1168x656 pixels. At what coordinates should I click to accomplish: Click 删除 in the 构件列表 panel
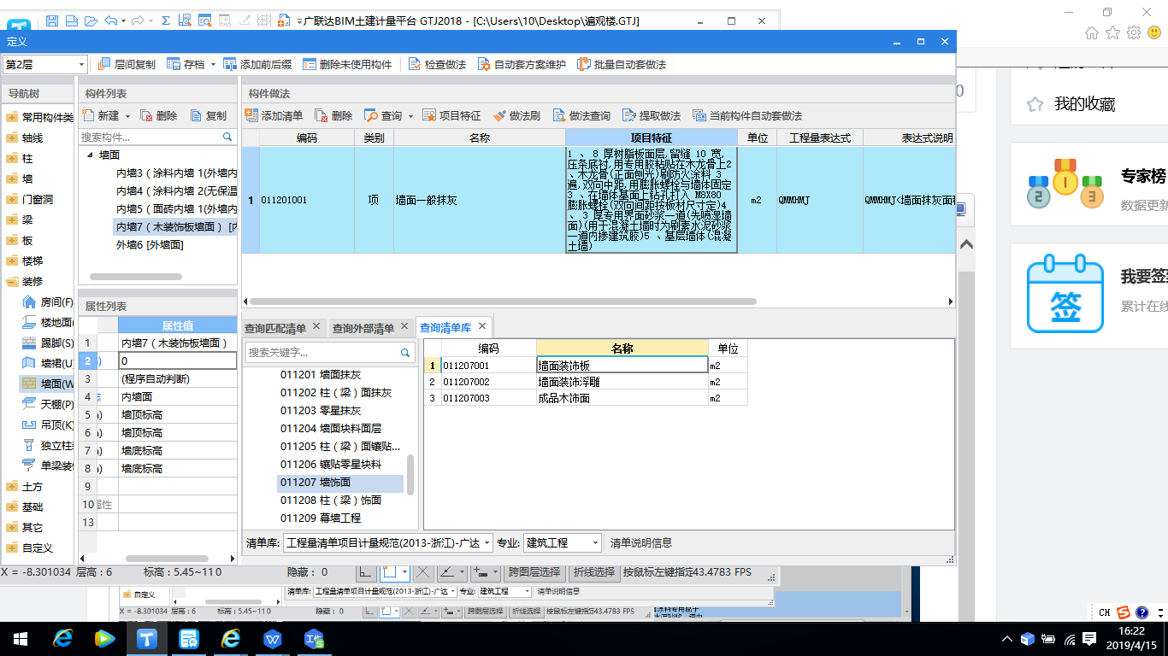pyautogui.click(x=159, y=115)
